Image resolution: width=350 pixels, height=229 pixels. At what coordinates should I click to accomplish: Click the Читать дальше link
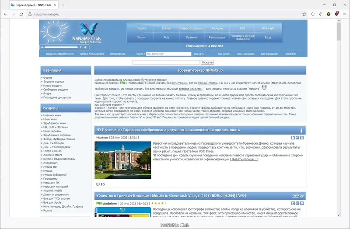pyautogui.click(x=244, y=159)
